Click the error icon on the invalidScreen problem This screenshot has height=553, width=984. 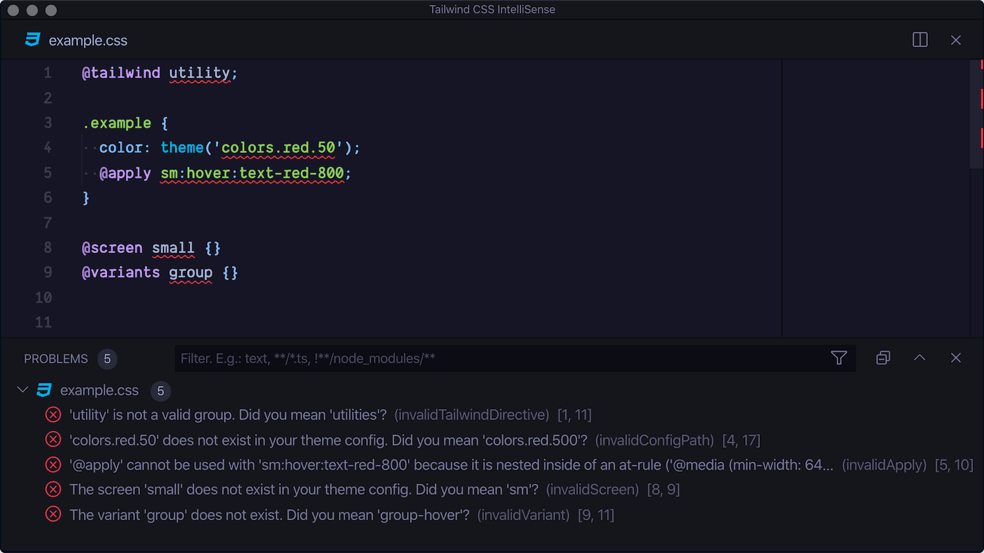point(53,489)
